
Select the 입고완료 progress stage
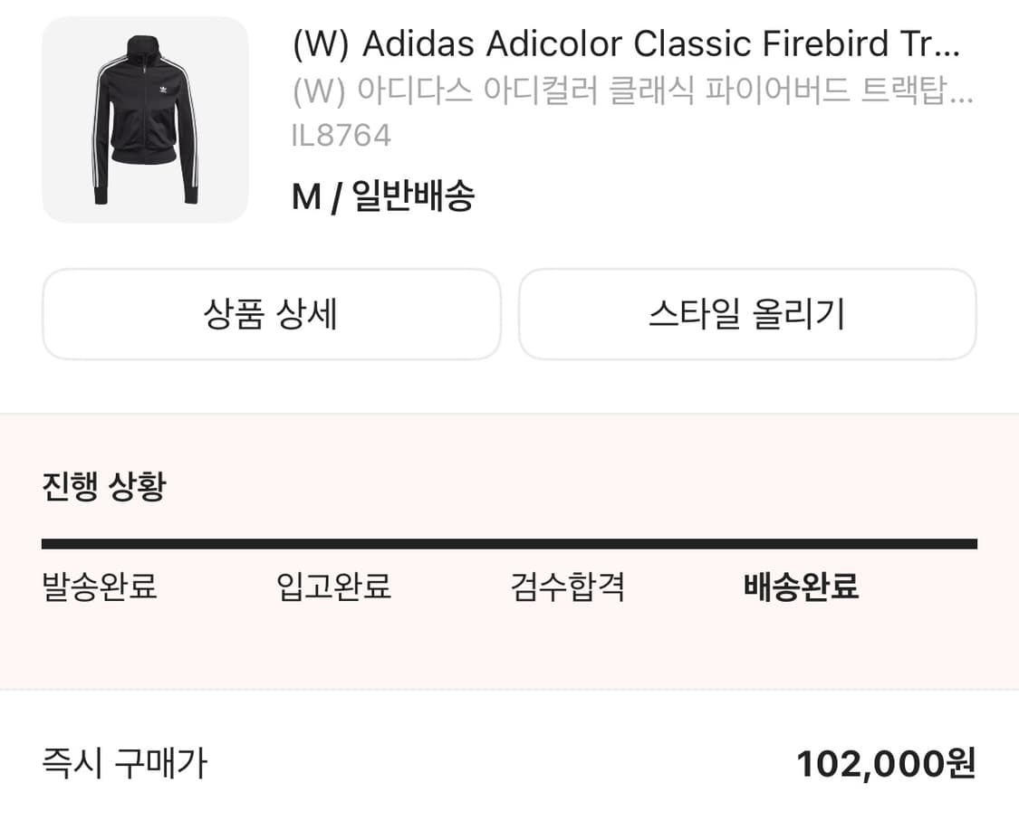click(x=334, y=588)
